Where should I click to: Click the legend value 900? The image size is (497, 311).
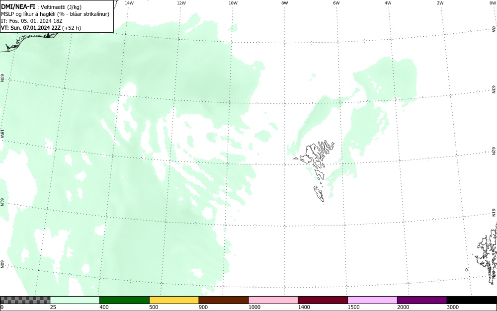click(x=203, y=307)
